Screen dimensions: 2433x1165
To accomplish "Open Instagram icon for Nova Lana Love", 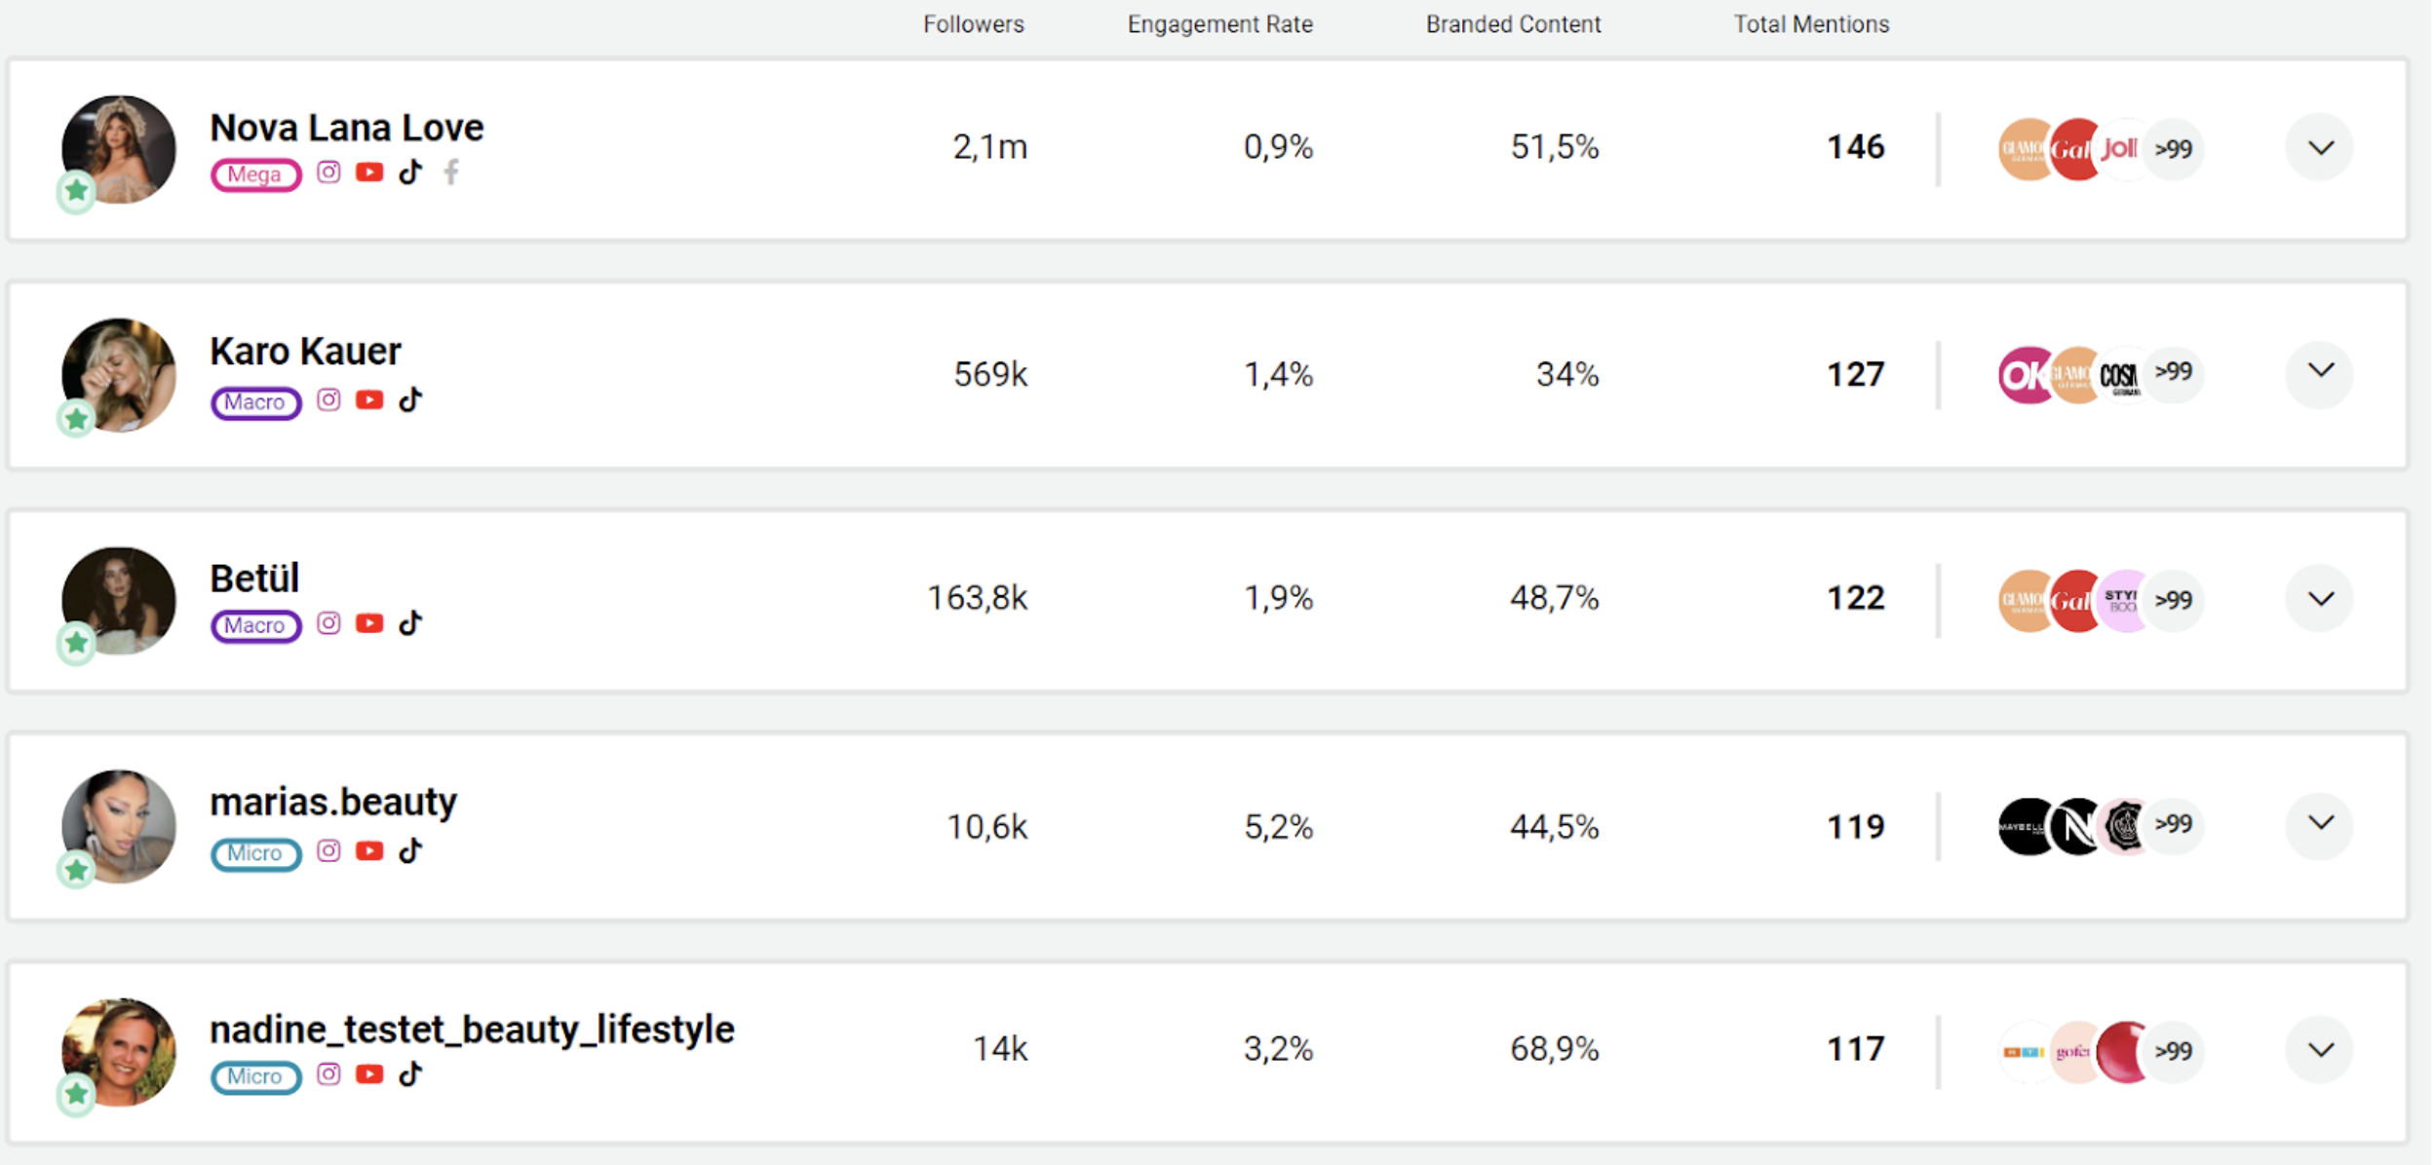I will tap(328, 172).
